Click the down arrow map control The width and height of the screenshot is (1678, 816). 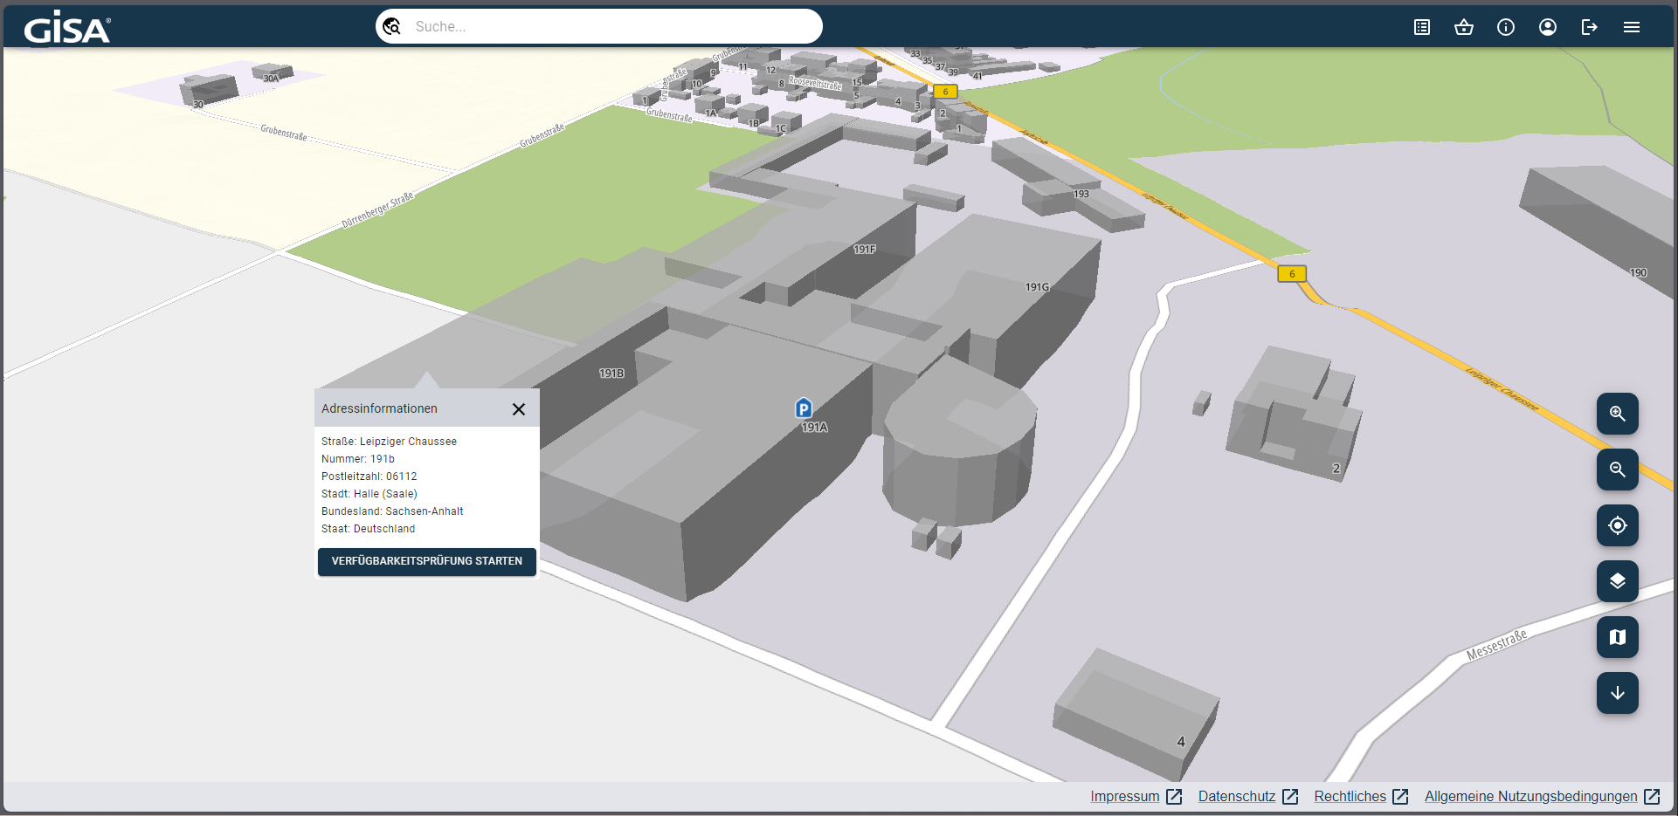(x=1617, y=693)
